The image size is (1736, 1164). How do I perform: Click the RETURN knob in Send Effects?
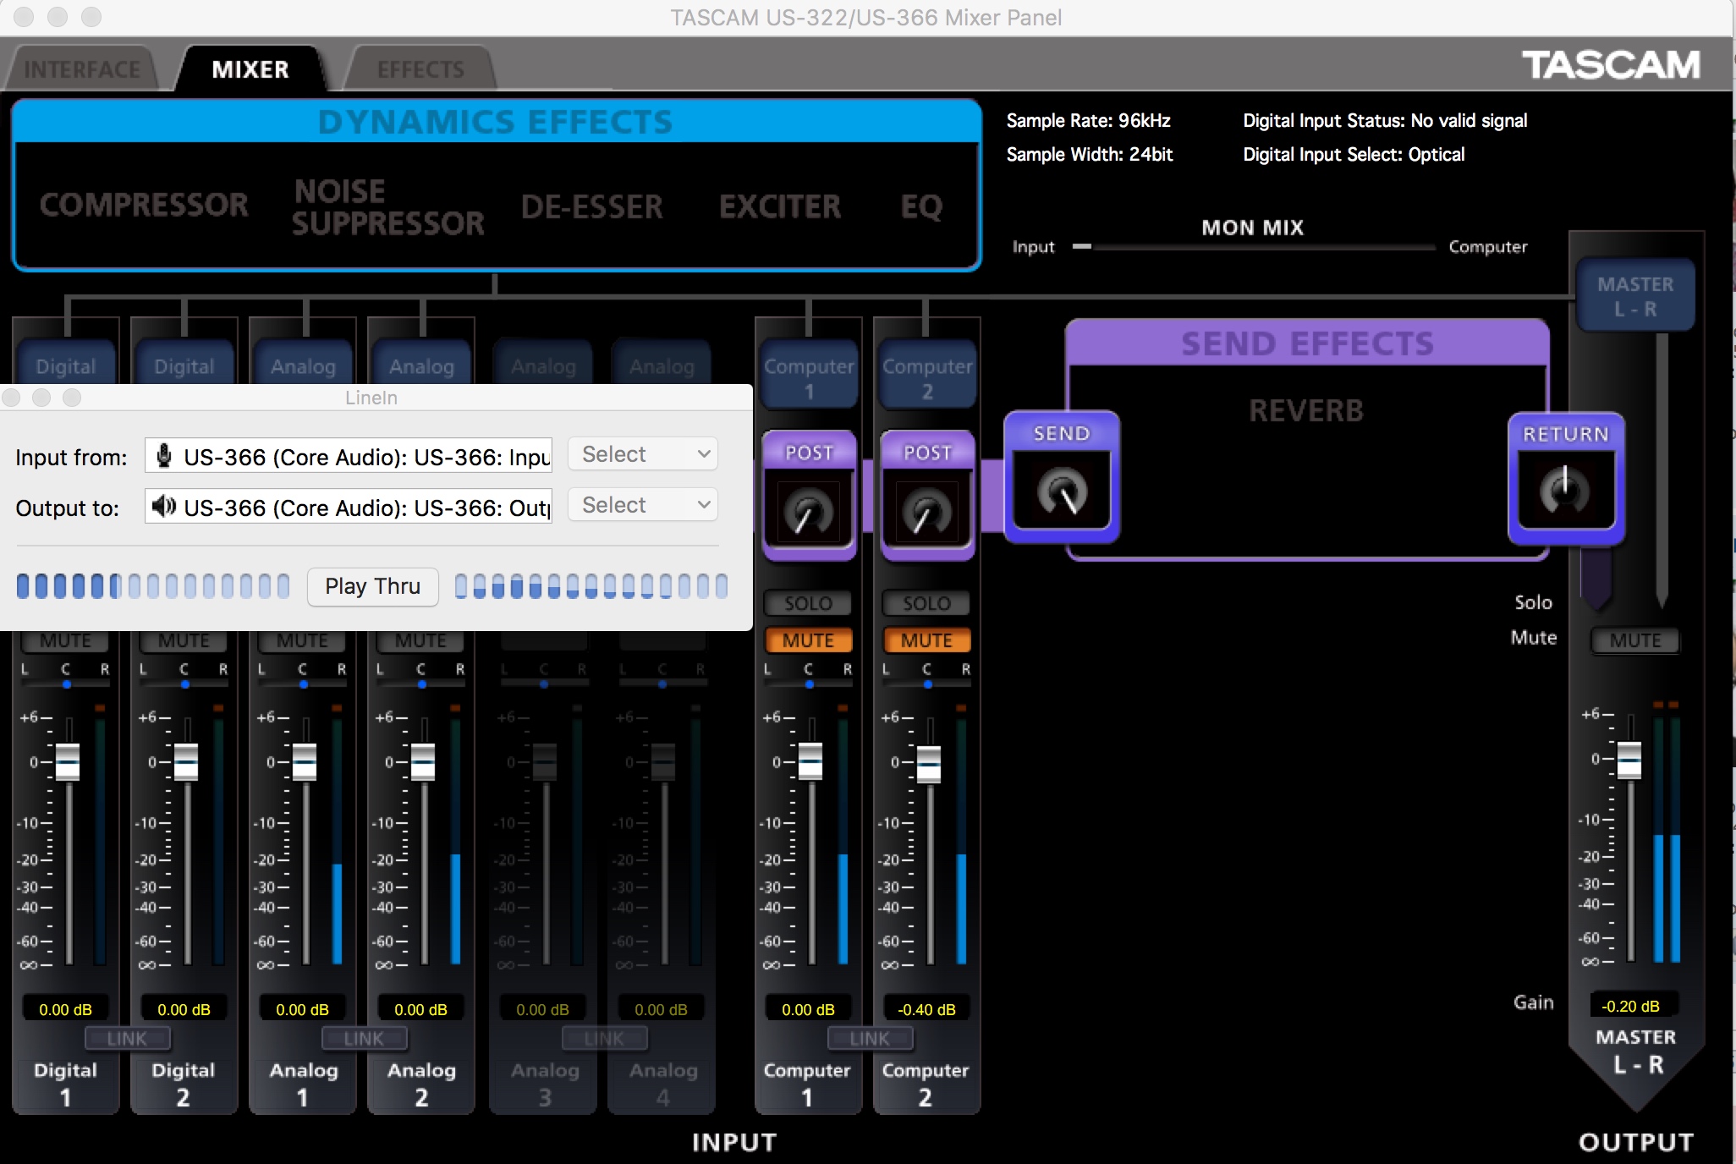point(1565,490)
